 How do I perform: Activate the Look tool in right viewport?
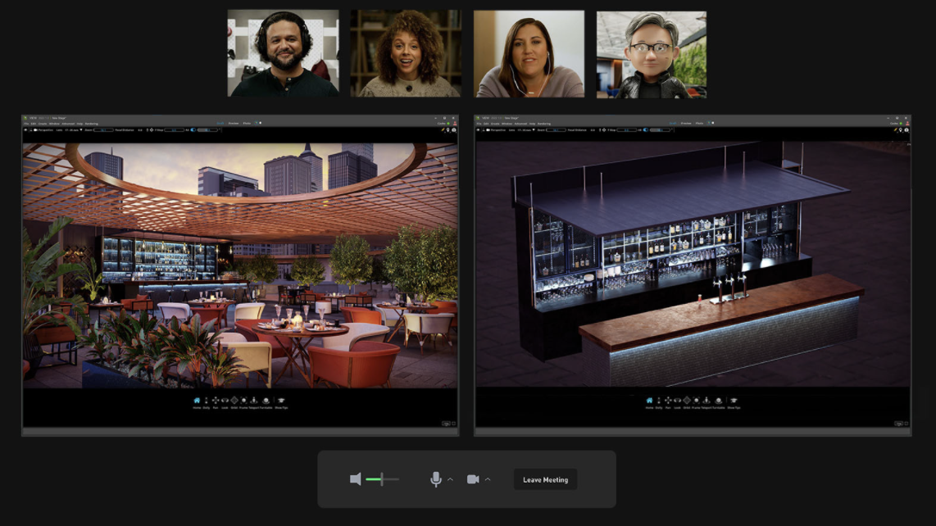(678, 401)
